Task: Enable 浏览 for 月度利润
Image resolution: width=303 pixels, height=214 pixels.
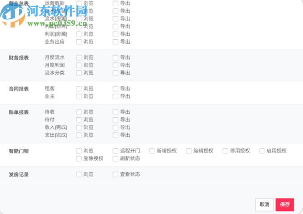Action: coord(79,66)
